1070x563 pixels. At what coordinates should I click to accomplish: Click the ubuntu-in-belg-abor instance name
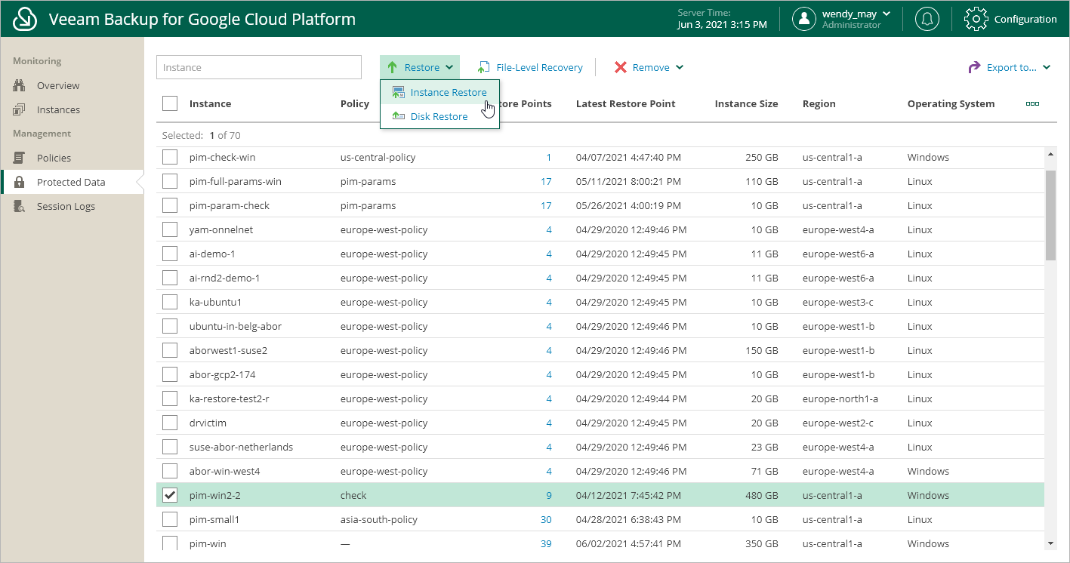(x=235, y=326)
